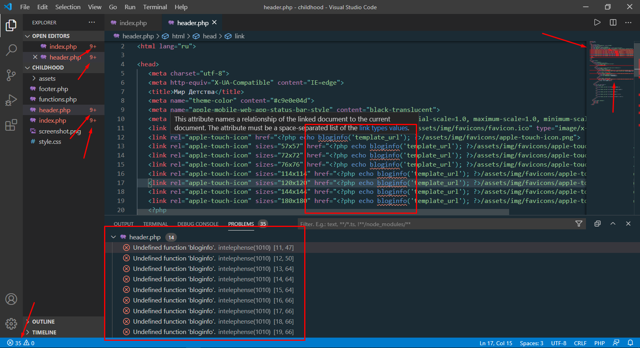The image size is (640, 348).
Task: Collapse the header.php problems group
Action: [x=114, y=237]
